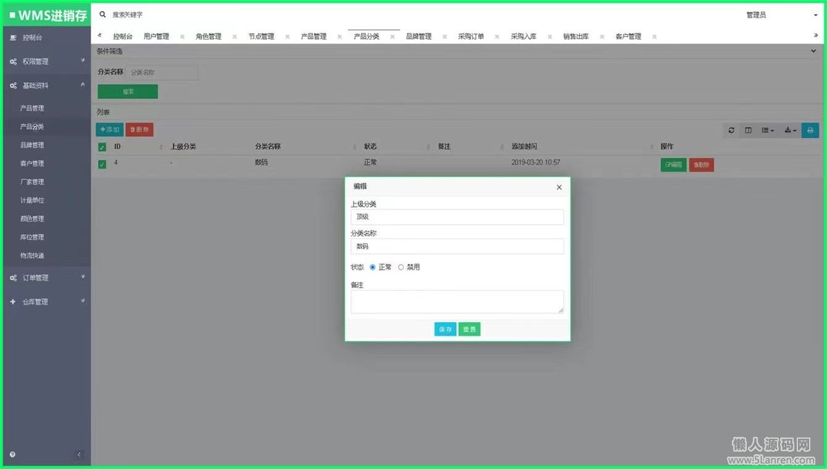This screenshot has height=469, width=827.
Task: Click the green 搜索 button
Action: tap(128, 91)
